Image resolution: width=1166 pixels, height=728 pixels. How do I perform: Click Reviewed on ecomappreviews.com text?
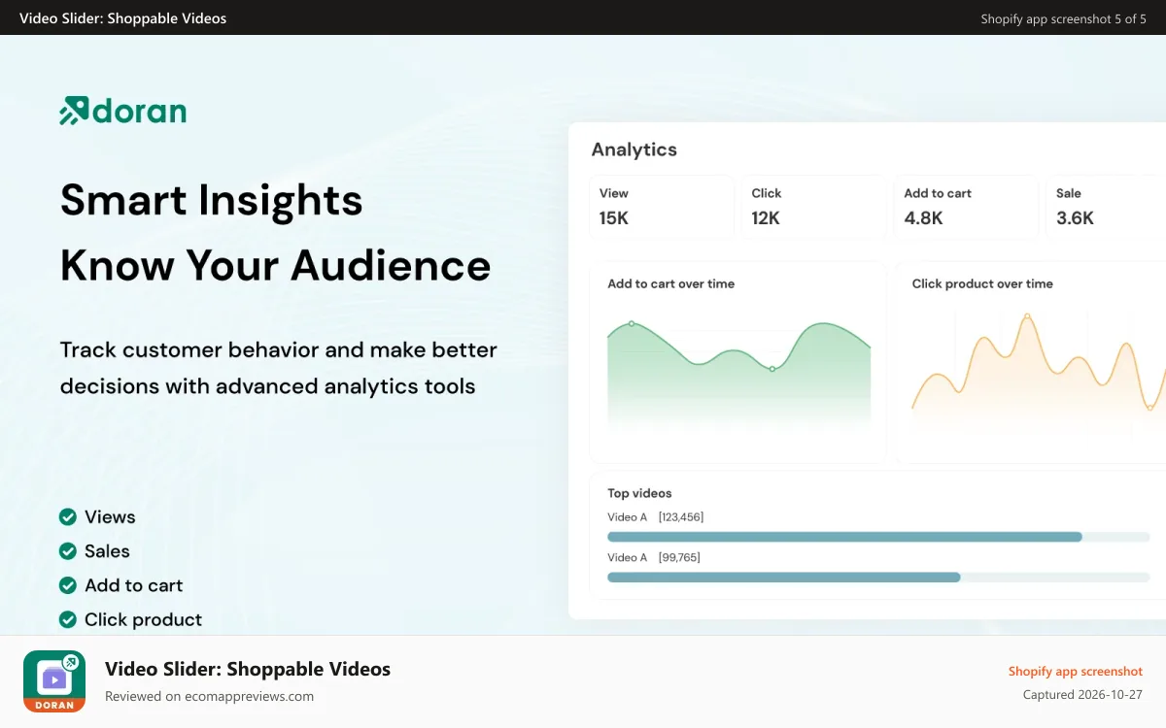(x=209, y=696)
